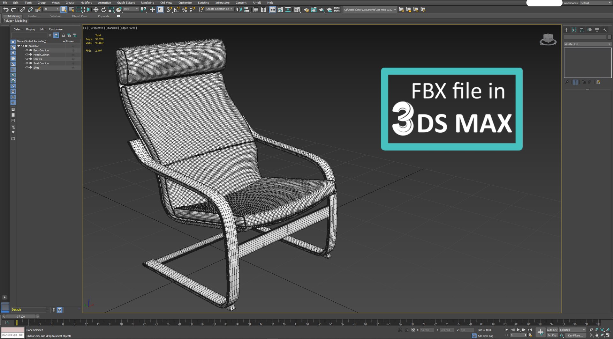
Task: Open the Graph Editors menu
Action: click(x=126, y=3)
